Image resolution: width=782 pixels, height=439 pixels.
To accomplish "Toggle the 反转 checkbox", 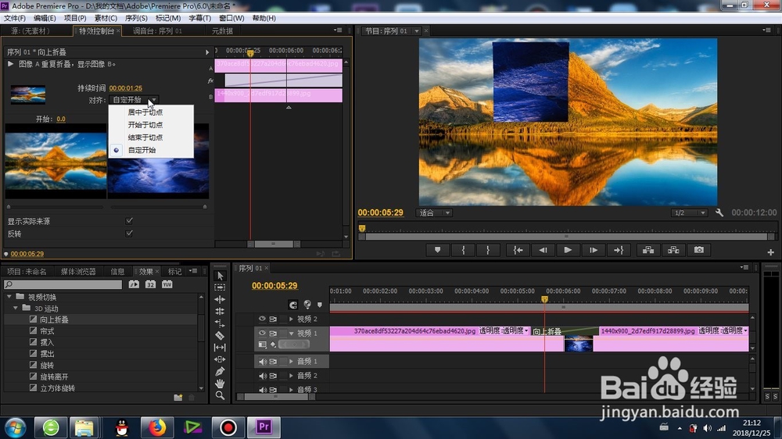I will (x=129, y=234).
